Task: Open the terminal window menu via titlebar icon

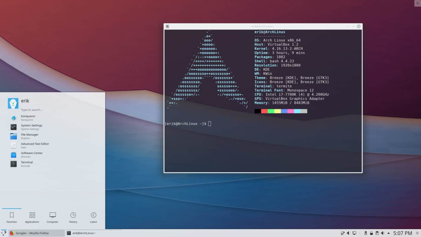Action: click(x=167, y=26)
